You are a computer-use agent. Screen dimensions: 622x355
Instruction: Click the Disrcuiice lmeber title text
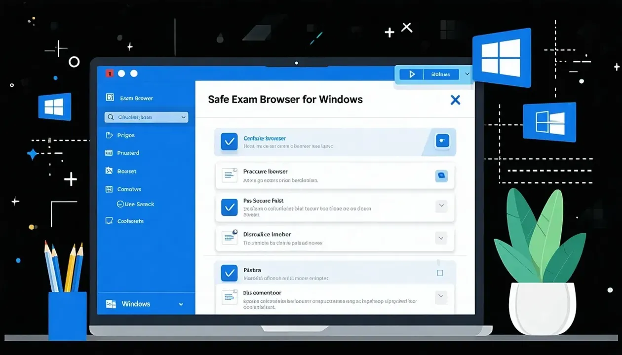coord(267,234)
